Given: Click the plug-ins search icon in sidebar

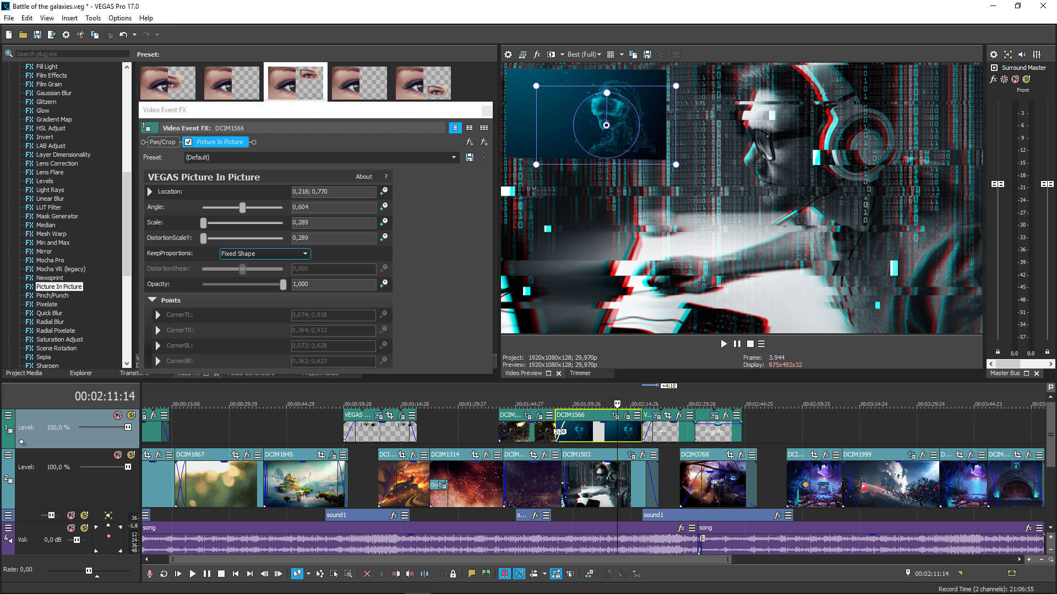Looking at the screenshot, I should click(x=8, y=53).
